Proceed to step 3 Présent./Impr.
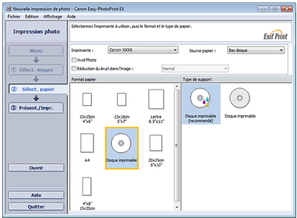The width and height of the screenshot is (297, 218). pos(36,108)
